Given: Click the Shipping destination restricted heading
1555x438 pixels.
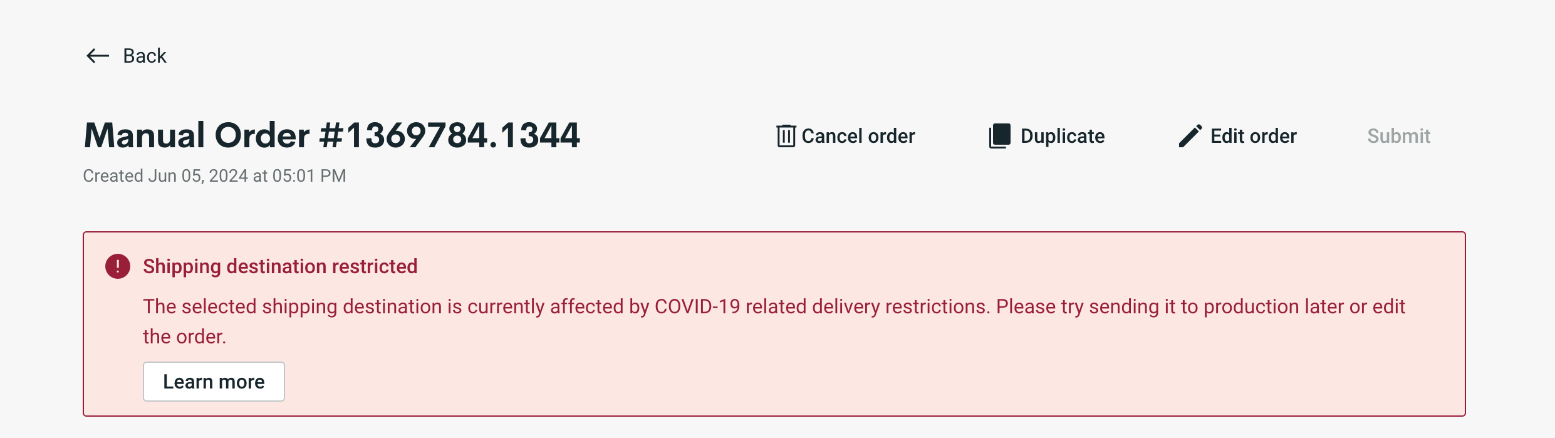Looking at the screenshot, I should [280, 266].
